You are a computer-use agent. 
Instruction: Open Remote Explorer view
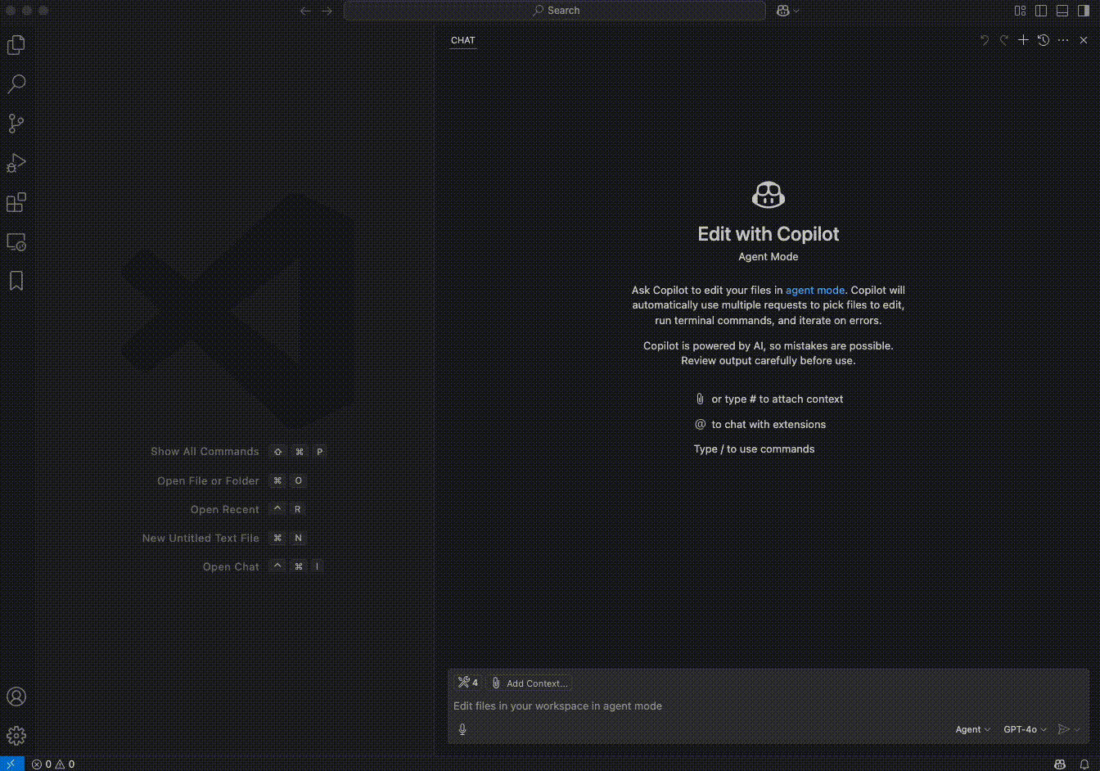16,241
